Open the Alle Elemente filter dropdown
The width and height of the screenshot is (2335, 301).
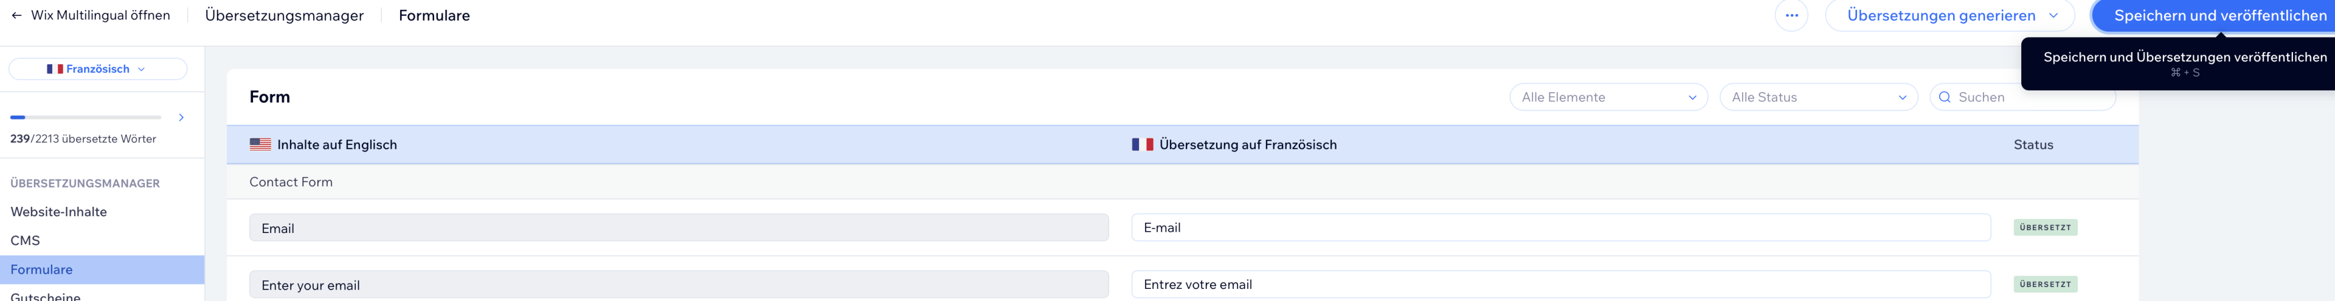click(x=1608, y=98)
